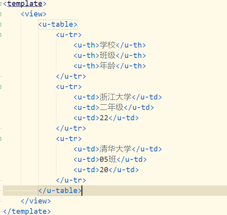Collapse the fold marker beside <view>
Viewport: 227px width, 215px height.
coord(0,14)
